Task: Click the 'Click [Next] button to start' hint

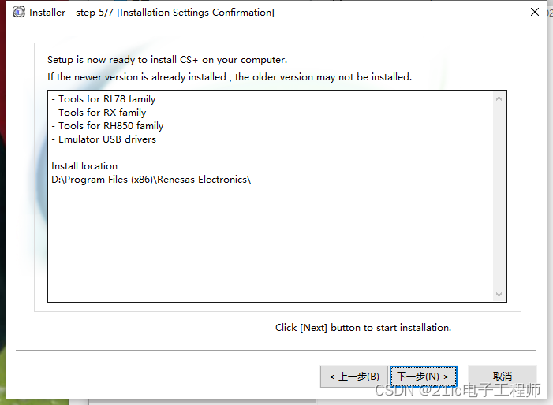Action: pos(363,328)
